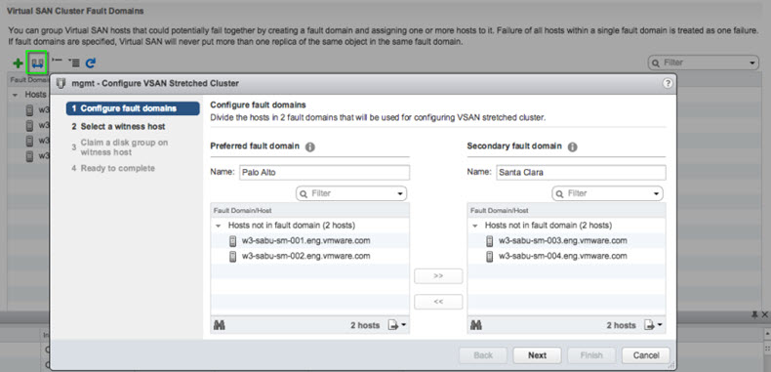The width and height of the screenshot is (771, 372).
Task: Collapse Hosts not in fault domain in preferred list
Action: [219, 226]
